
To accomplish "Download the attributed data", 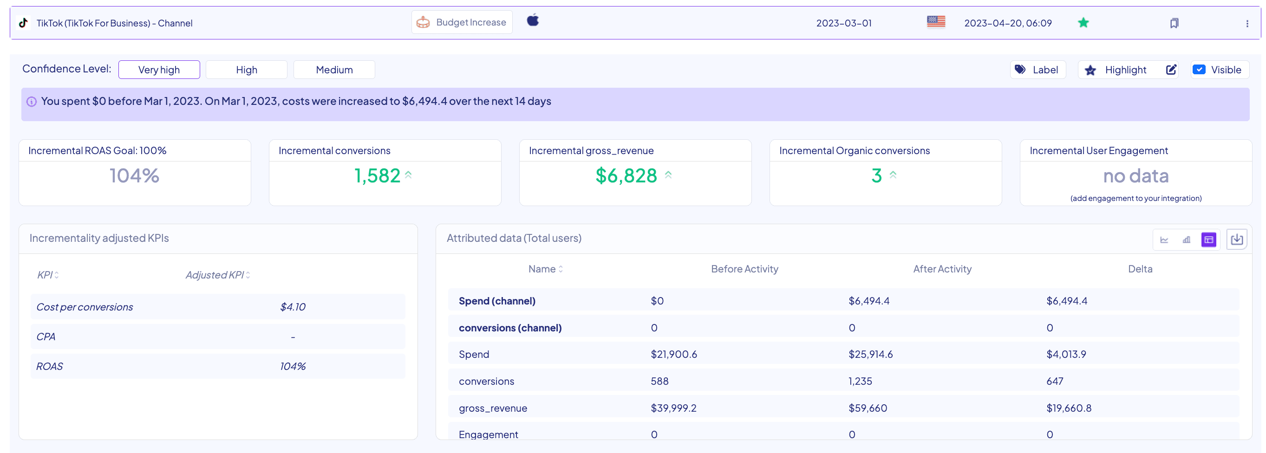I will pos(1237,239).
